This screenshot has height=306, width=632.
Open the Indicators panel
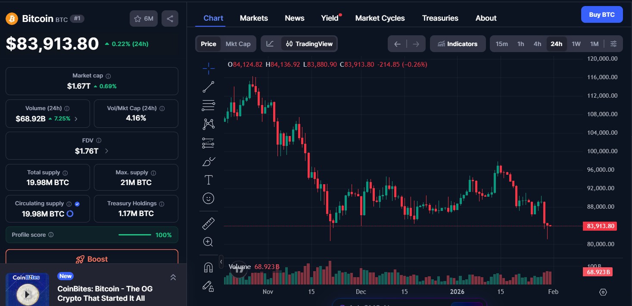click(x=458, y=43)
